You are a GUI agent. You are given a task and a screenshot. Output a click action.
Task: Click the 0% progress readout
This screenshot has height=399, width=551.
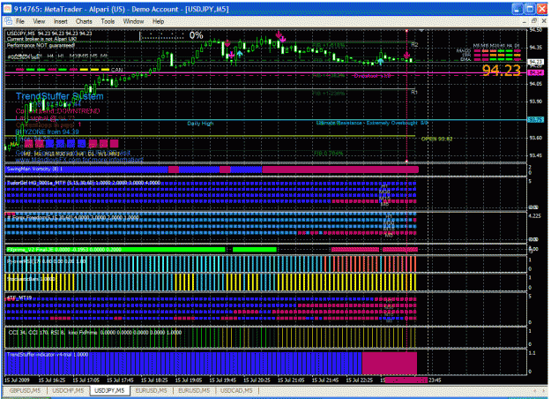tap(196, 35)
